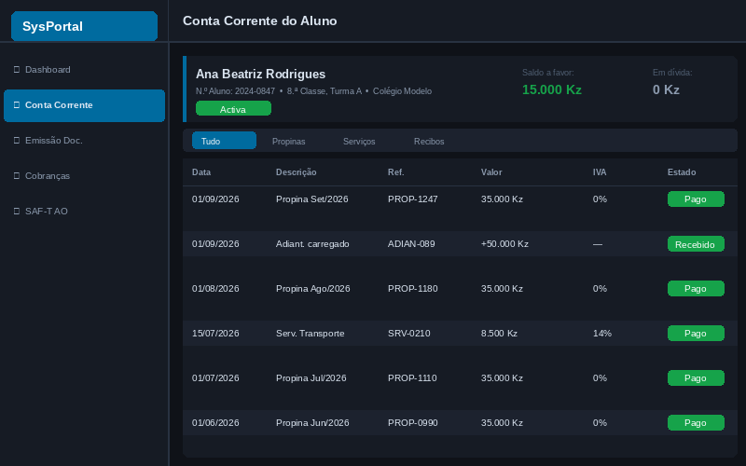Click Pago badge for PROP-1110
Screen dimensions: 746x466
[696, 378]
